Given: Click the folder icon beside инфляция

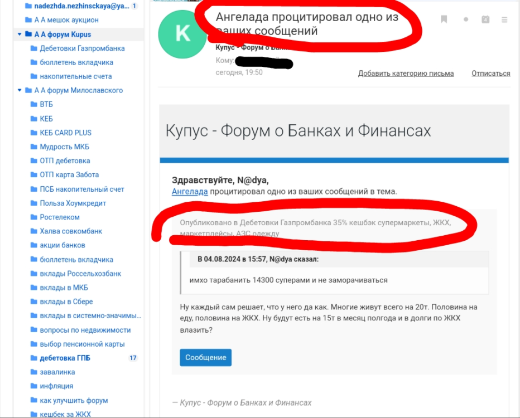Looking at the screenshot, I should (35, 386).
